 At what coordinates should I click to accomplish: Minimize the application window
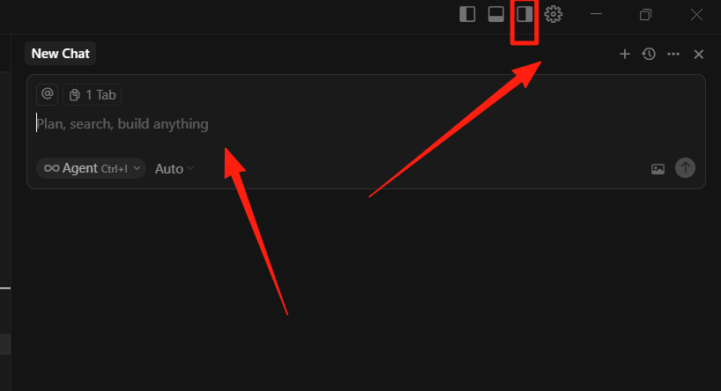(x=597, y=14)
